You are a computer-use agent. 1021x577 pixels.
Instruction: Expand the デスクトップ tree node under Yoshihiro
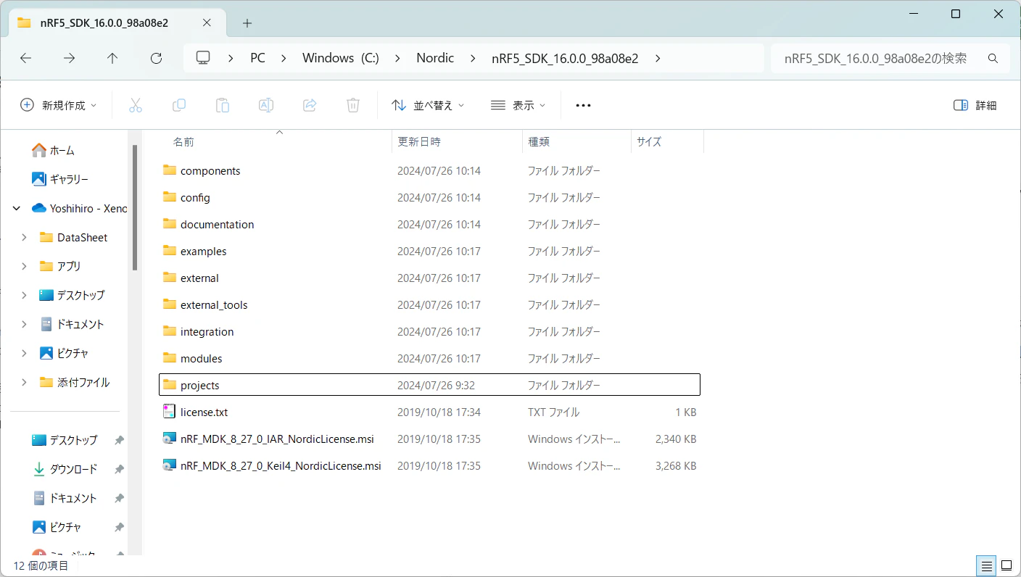(24, 295)
